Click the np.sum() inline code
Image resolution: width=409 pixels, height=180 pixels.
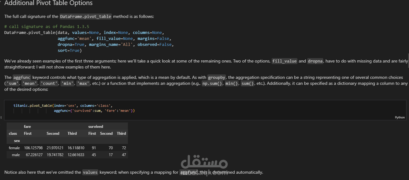(x=212, y=84)
